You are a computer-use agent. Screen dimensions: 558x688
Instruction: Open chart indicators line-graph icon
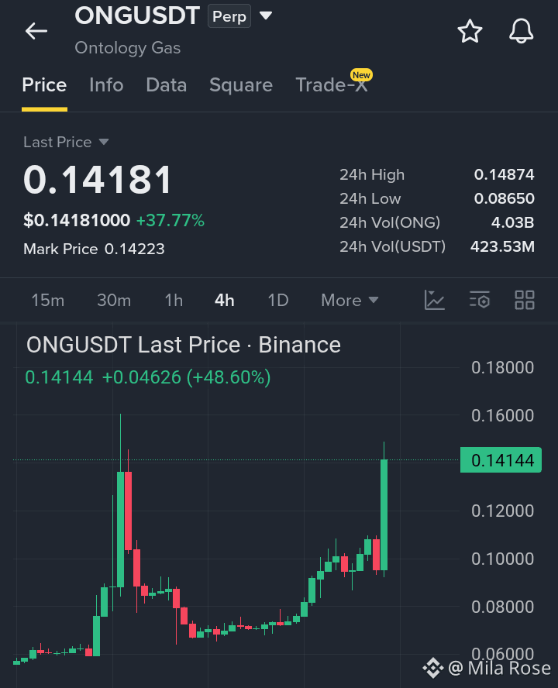[435, 300]
